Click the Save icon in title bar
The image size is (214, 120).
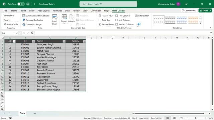click(x=28, y=4)
